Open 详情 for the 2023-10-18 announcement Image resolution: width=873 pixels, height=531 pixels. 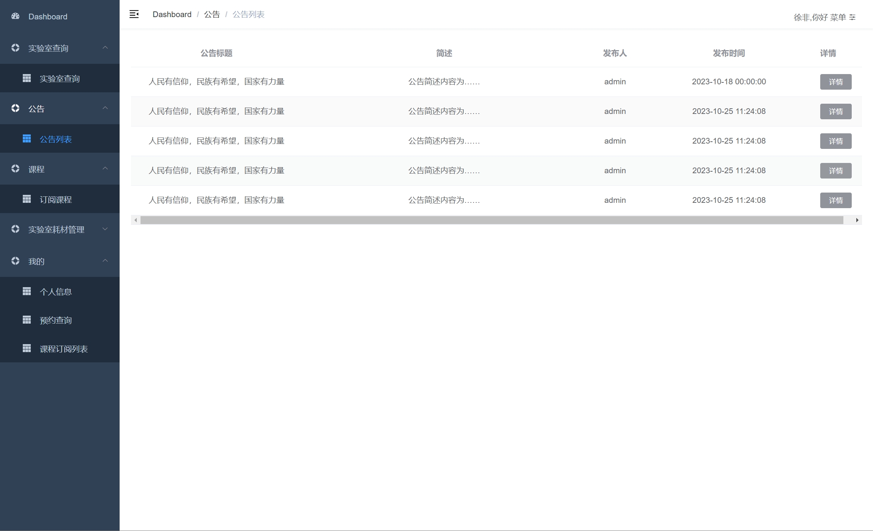(x=835, y=82)
